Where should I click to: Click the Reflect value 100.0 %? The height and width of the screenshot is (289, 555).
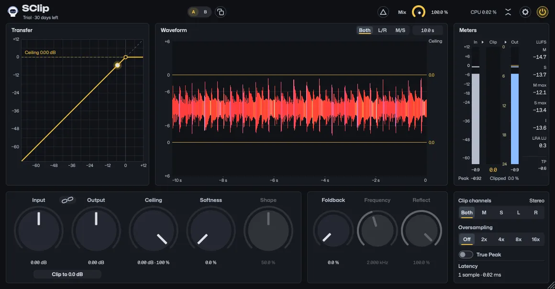pyautogui.click(x=421, y=262)
